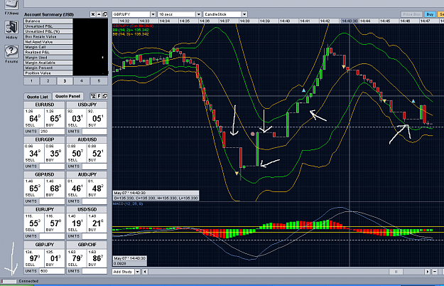The image size is (444, 286).
Task: Click the GBP/USD units input field
Action: pos(52,201)
